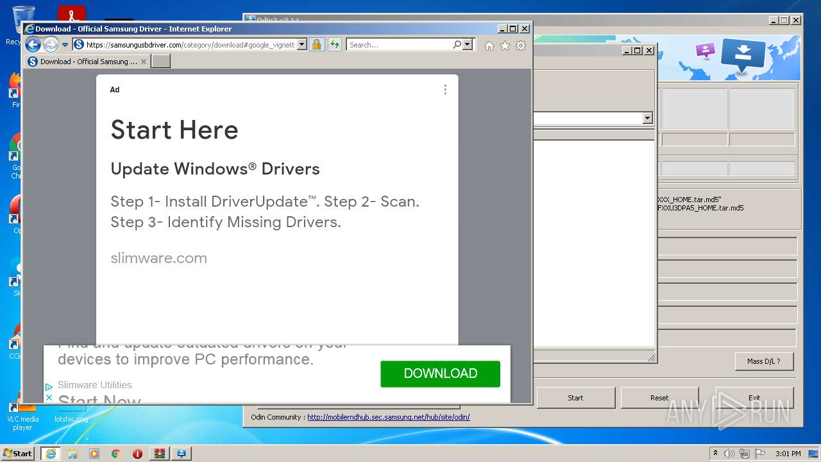Screen dimensions: 821x462
Task: Open Favorites star icon
Action: click(505, 46)
